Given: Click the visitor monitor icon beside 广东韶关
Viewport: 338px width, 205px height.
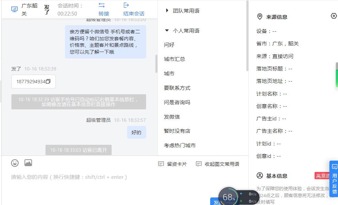Looking at the screenshot, I should 14,10.
